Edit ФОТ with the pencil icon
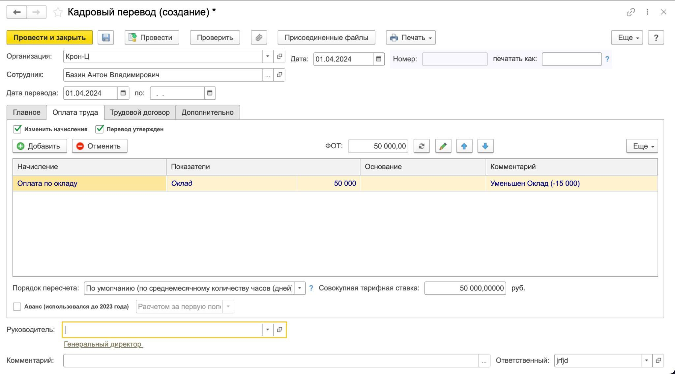Viewport: 675px width, 374px height. click(443, 146)
